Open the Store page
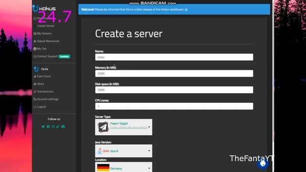This screenshot has width=306, height=172. (x=40, y=84)
